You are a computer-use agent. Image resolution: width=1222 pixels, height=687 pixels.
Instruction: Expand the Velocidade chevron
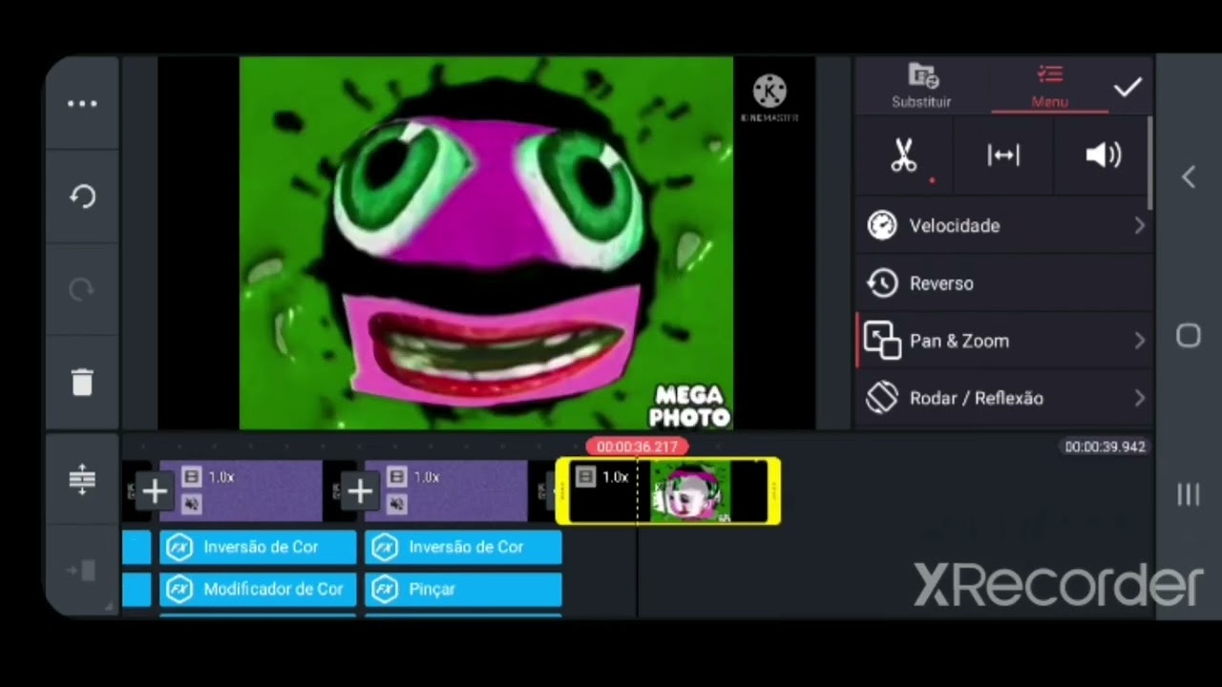point(1139,225)
